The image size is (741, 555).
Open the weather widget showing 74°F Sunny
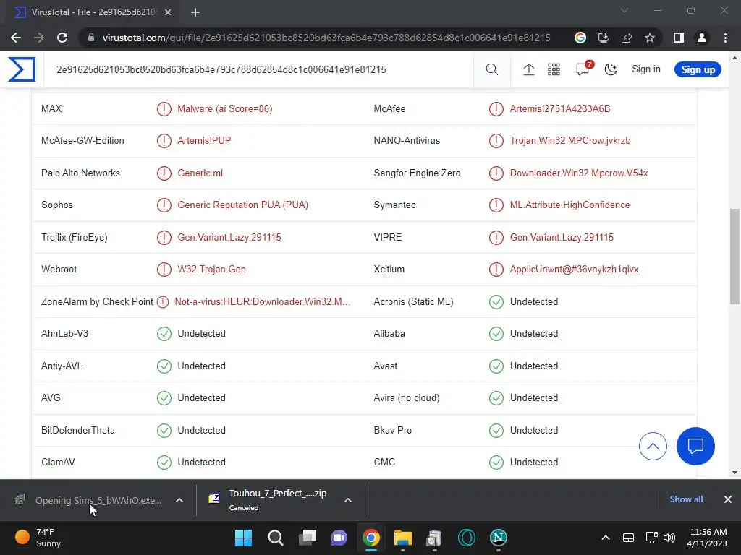click(x=39, y=538)
